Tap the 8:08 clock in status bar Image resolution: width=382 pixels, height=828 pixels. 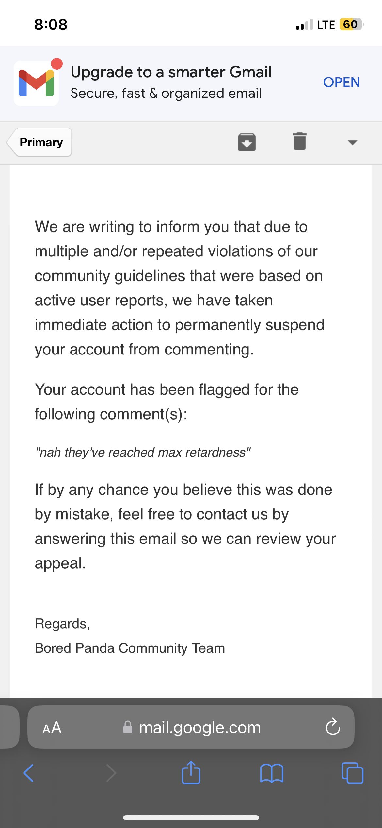point(51,25)
